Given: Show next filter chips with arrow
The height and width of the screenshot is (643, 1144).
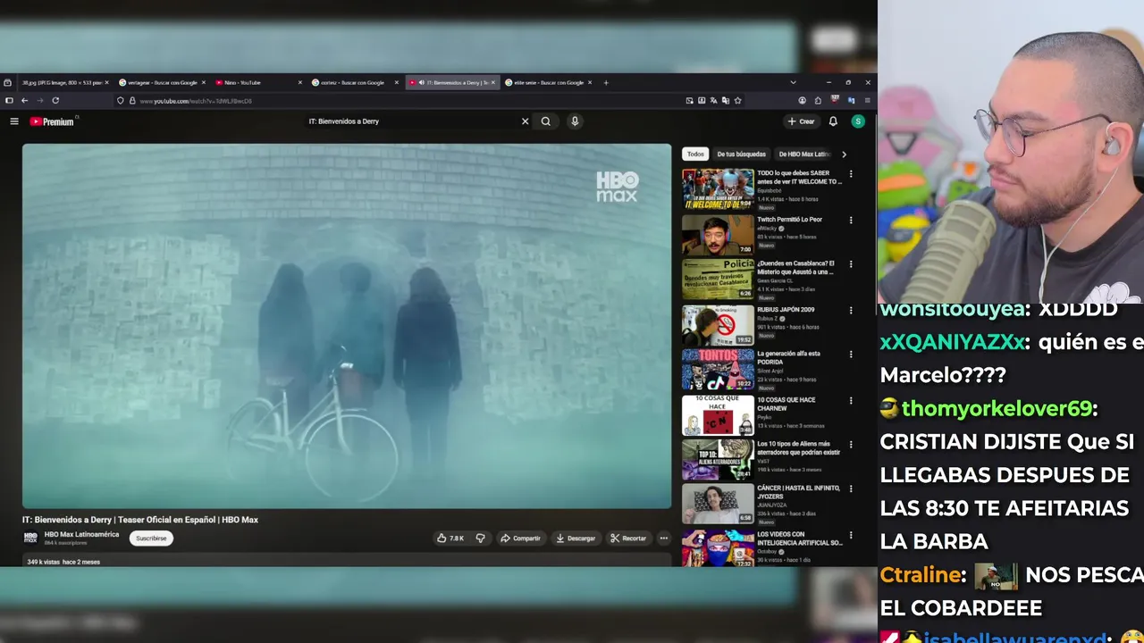Looking at the screenshot, I should click(x=844, y=154).
